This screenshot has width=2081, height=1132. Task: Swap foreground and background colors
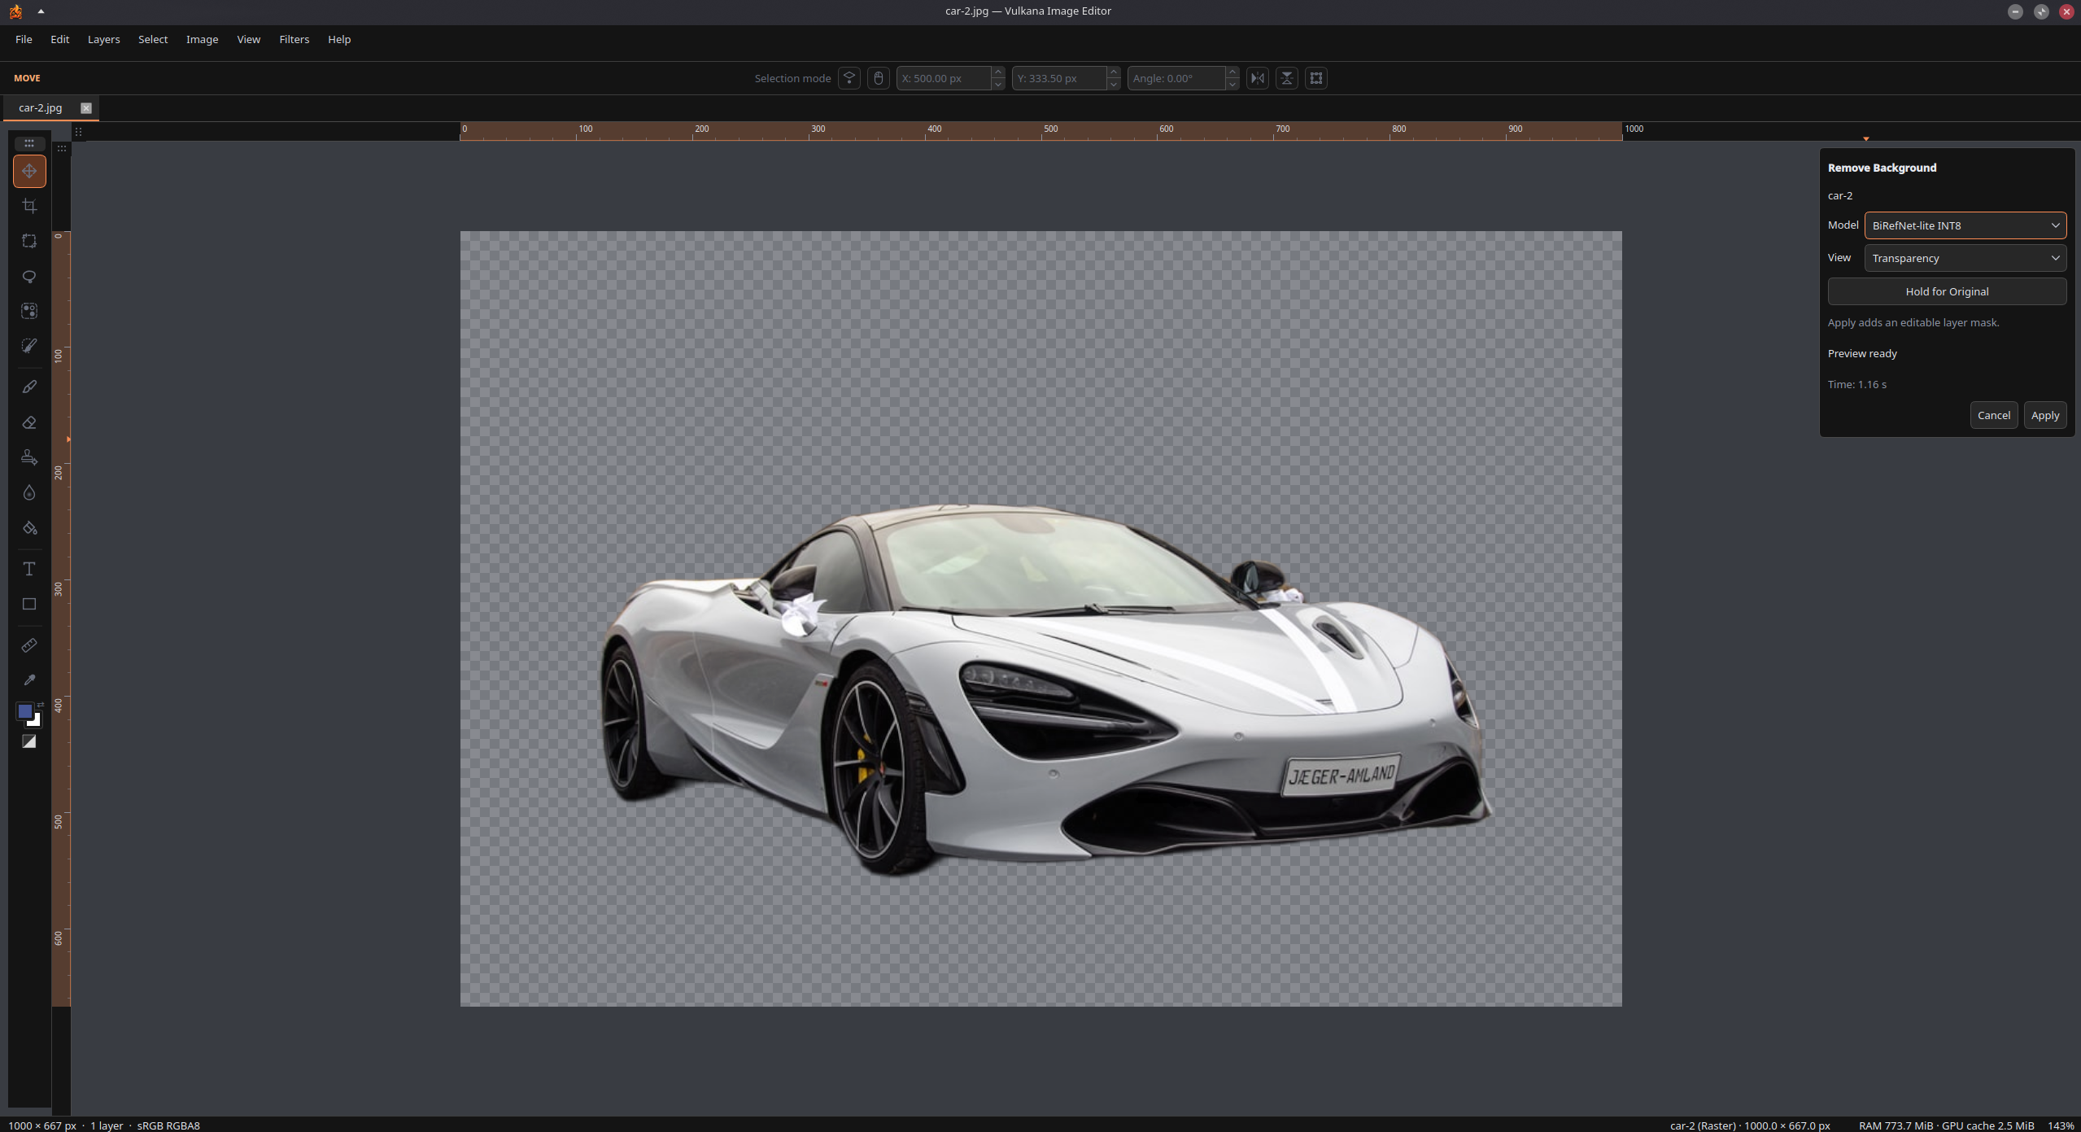[x=41, y=705]
